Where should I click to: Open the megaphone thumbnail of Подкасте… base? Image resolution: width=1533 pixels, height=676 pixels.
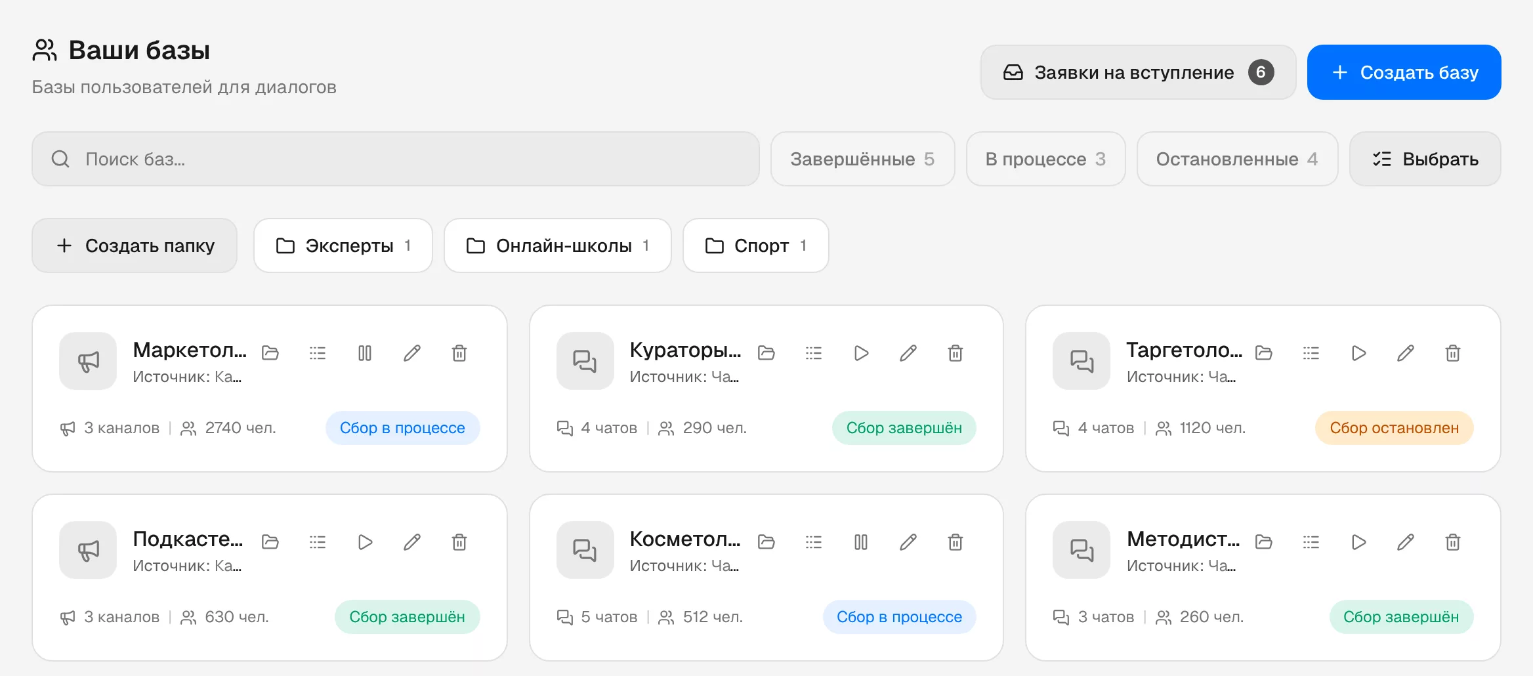tap(88, 550)
